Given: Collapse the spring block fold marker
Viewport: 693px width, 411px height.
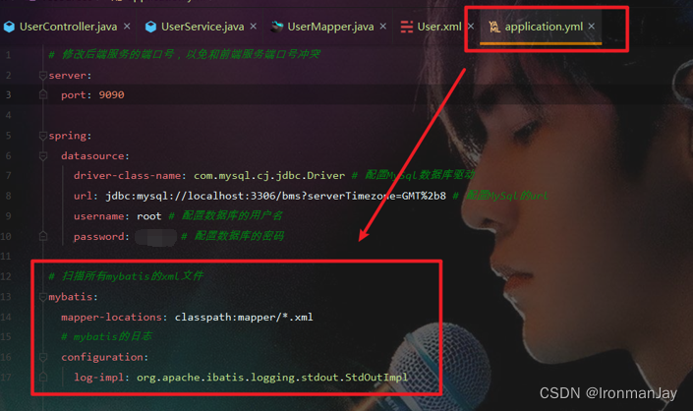Looking at the screenshot, I should tap(43, 136).
